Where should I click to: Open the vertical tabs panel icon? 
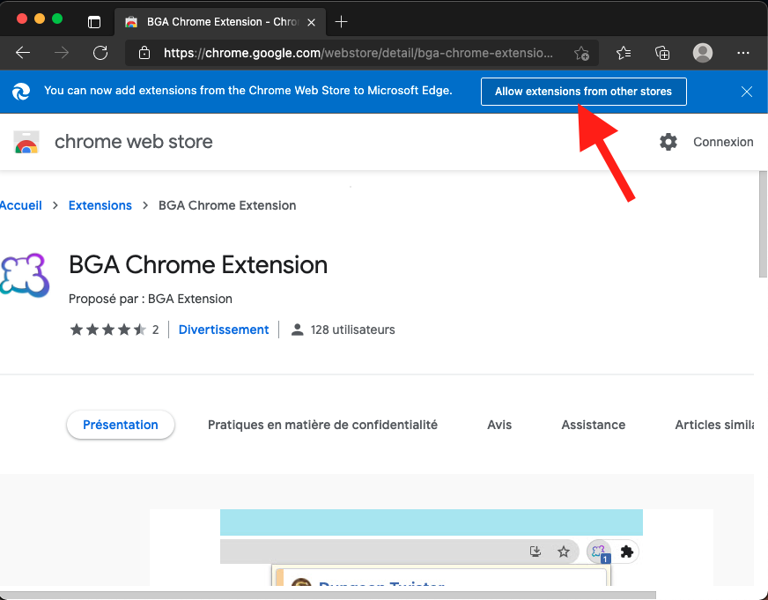click(x=94, y=22)
